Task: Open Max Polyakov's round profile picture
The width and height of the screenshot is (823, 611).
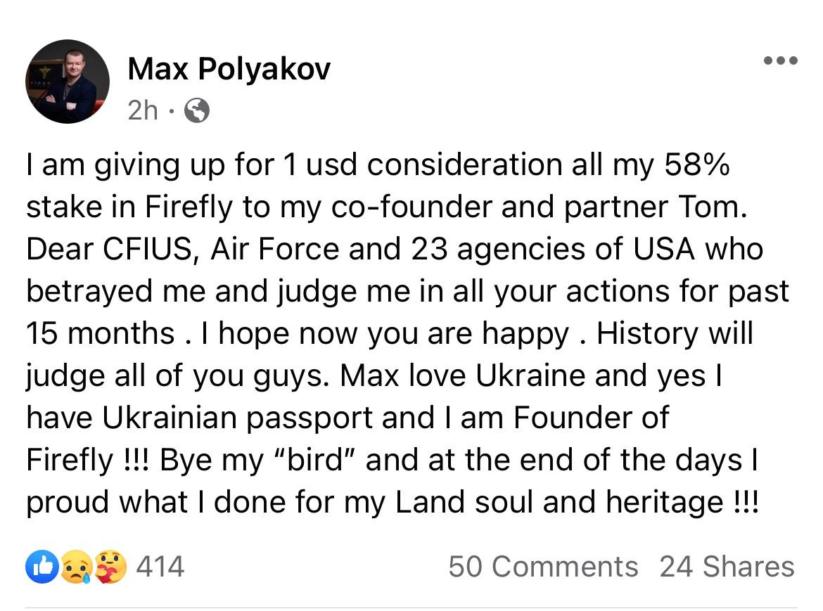Action: coord(68,82)
